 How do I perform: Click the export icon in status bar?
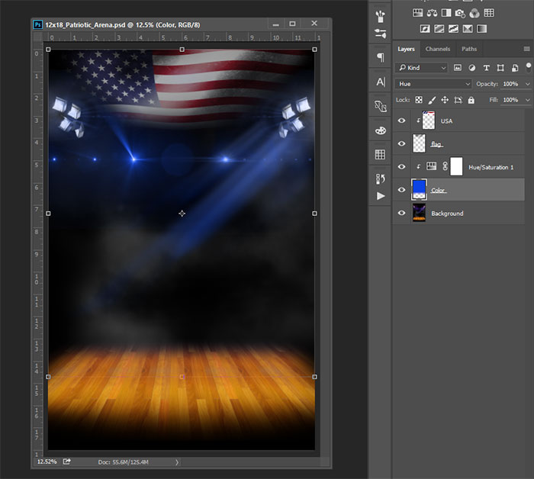coord(67,461)
